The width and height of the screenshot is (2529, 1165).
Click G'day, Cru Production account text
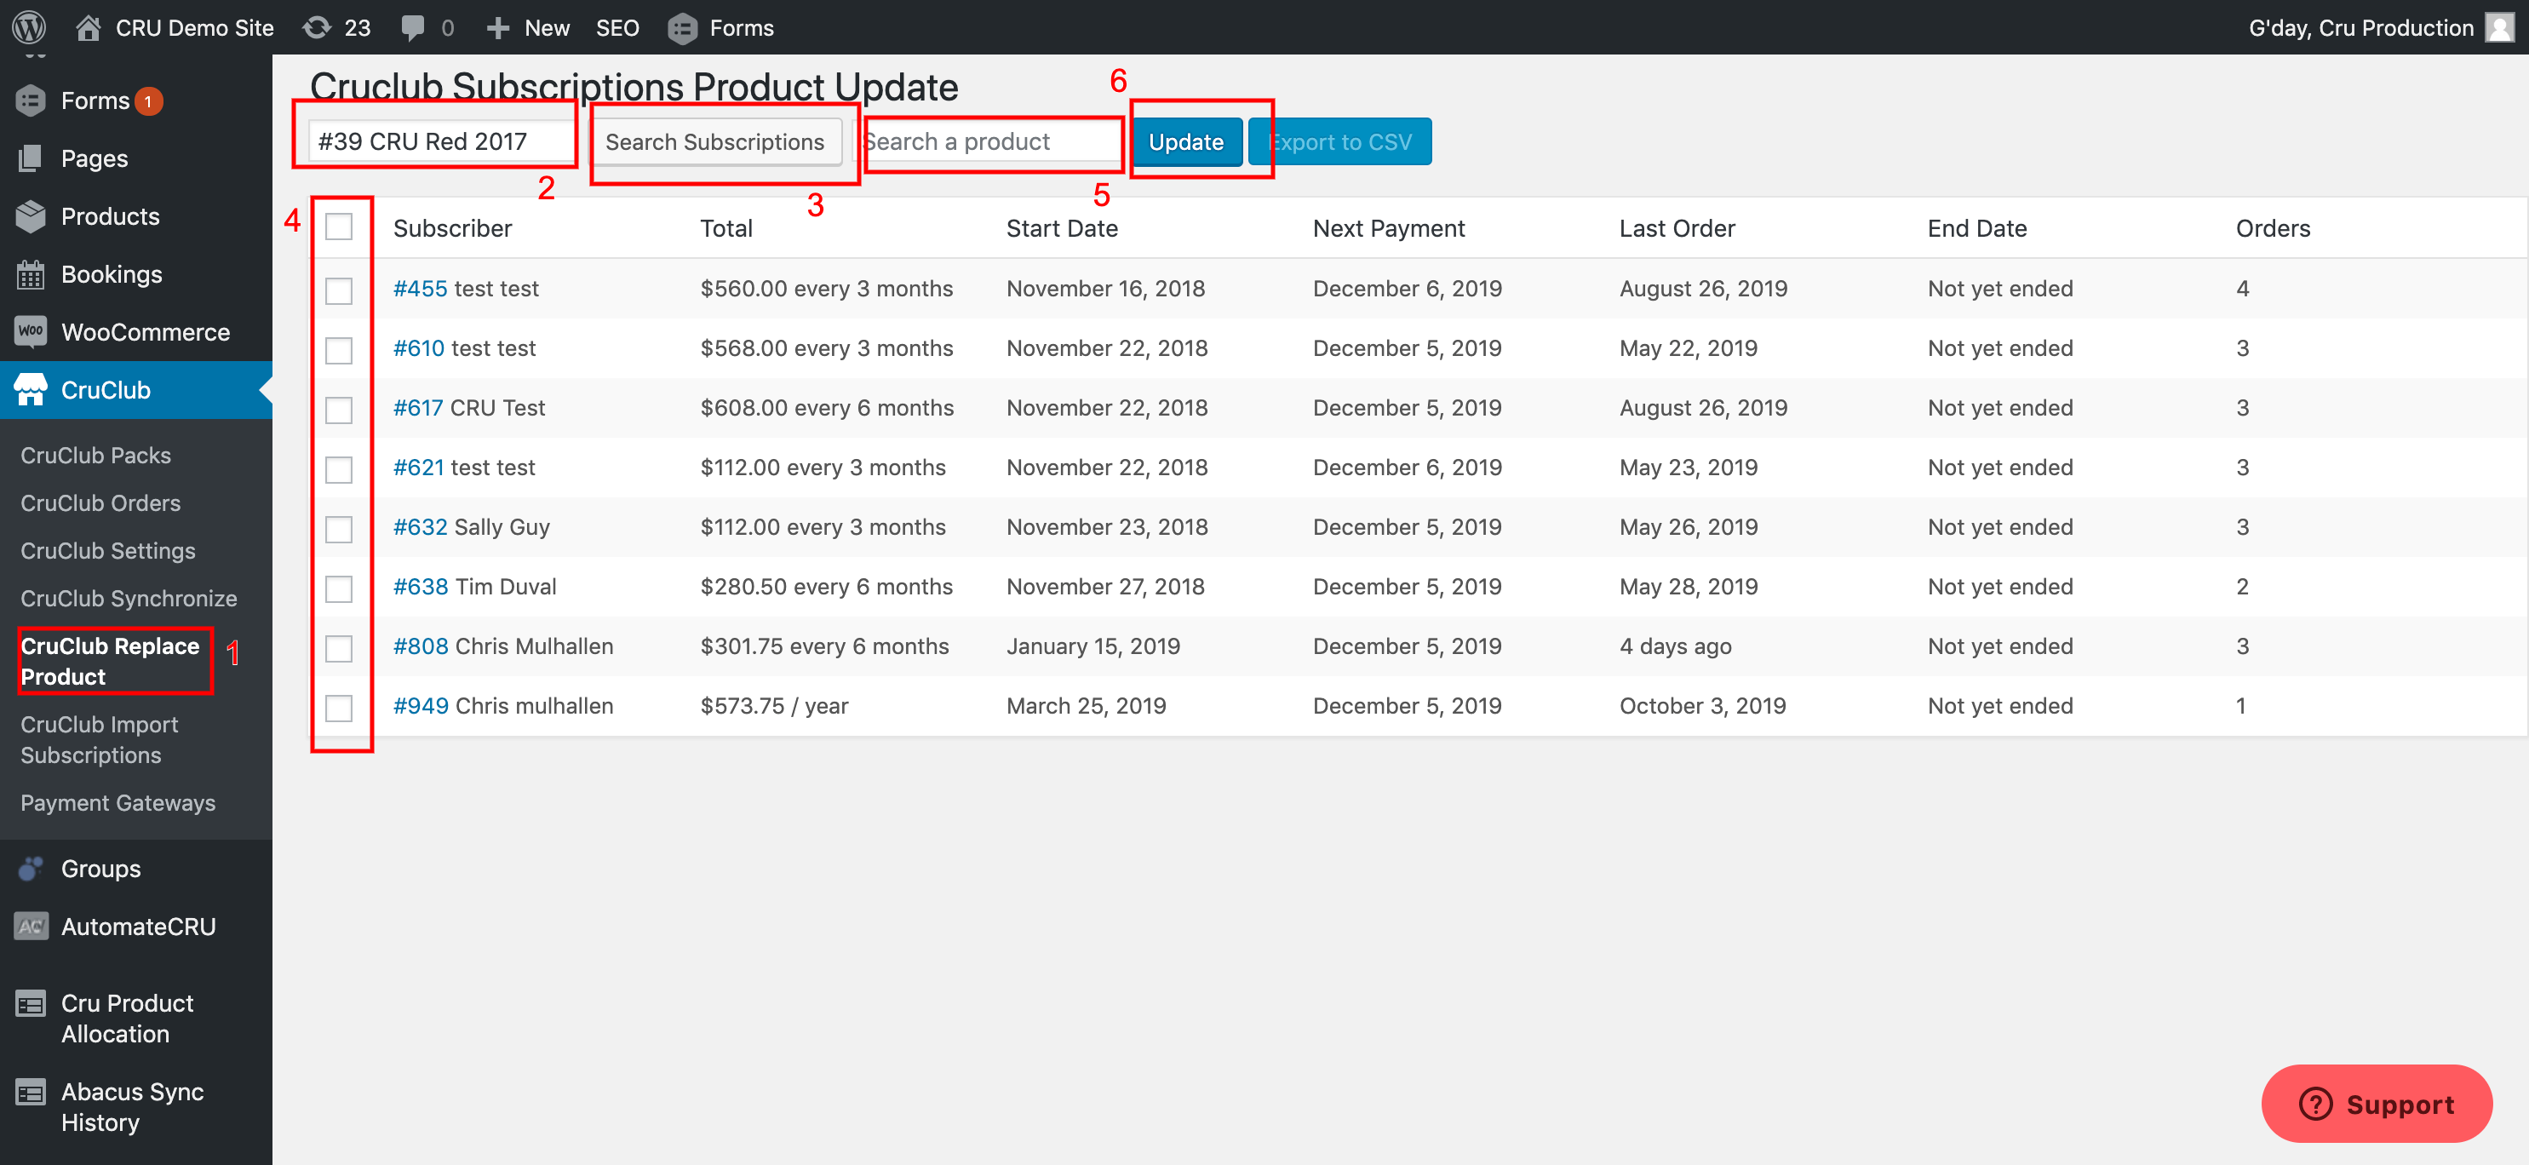click(2360, 27)
